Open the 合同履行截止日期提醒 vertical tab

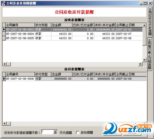150,54
